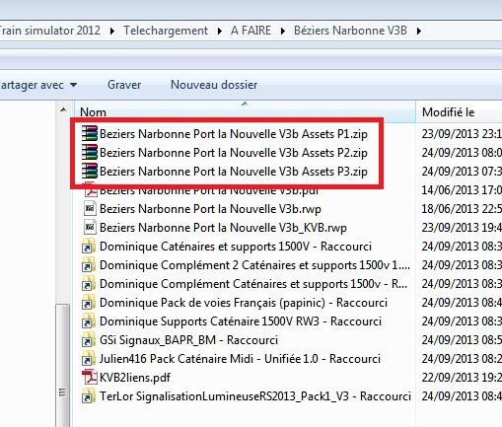This screenshot has height=427, width=502.
Task: Click the Nouveau dossier button
Action: click(214, 85)
